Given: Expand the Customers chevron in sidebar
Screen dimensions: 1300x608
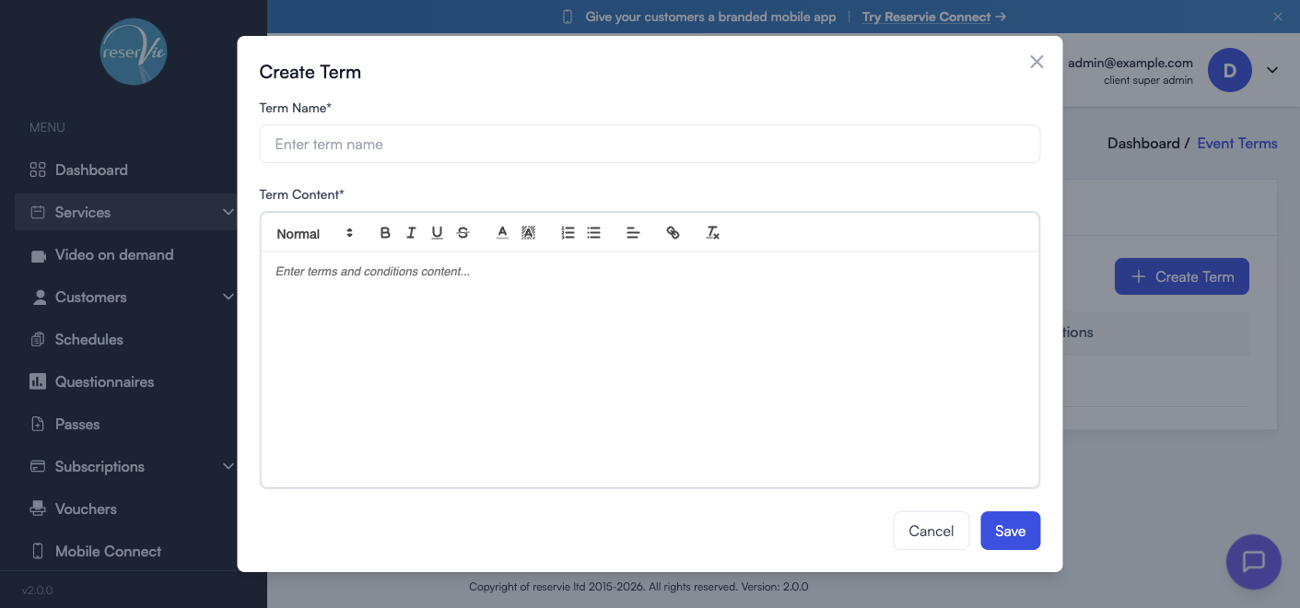Looking at the screenshot, I should [x=228, y=297].
